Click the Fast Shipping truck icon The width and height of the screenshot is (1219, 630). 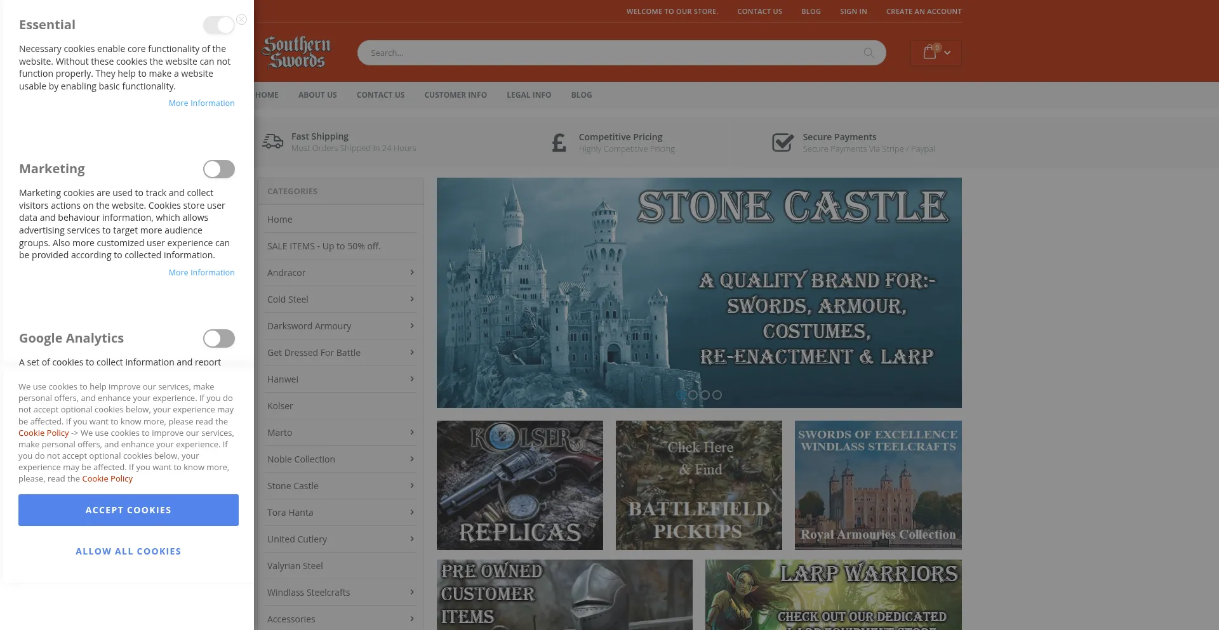coord(273,141)
